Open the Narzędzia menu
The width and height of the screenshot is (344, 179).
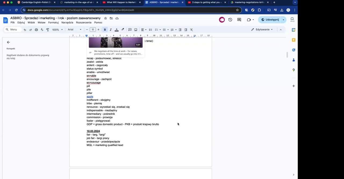point(67,23)
